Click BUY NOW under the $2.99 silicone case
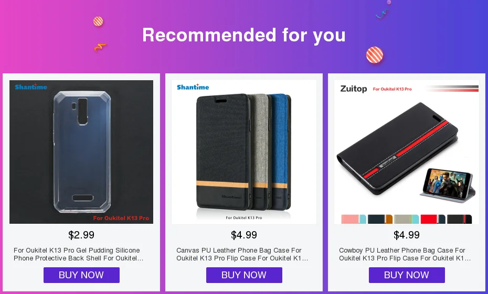488x294 pixels. 81,275
